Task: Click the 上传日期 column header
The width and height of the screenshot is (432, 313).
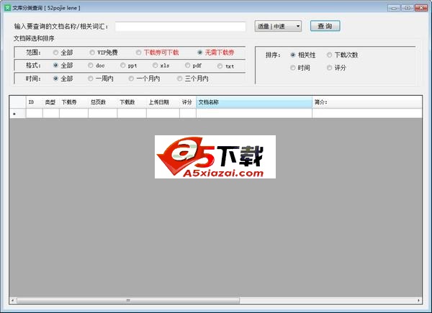Action: coord(163,102)
